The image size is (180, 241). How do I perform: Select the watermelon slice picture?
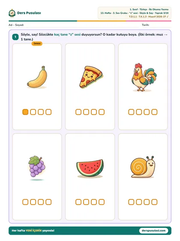(90, 168)
